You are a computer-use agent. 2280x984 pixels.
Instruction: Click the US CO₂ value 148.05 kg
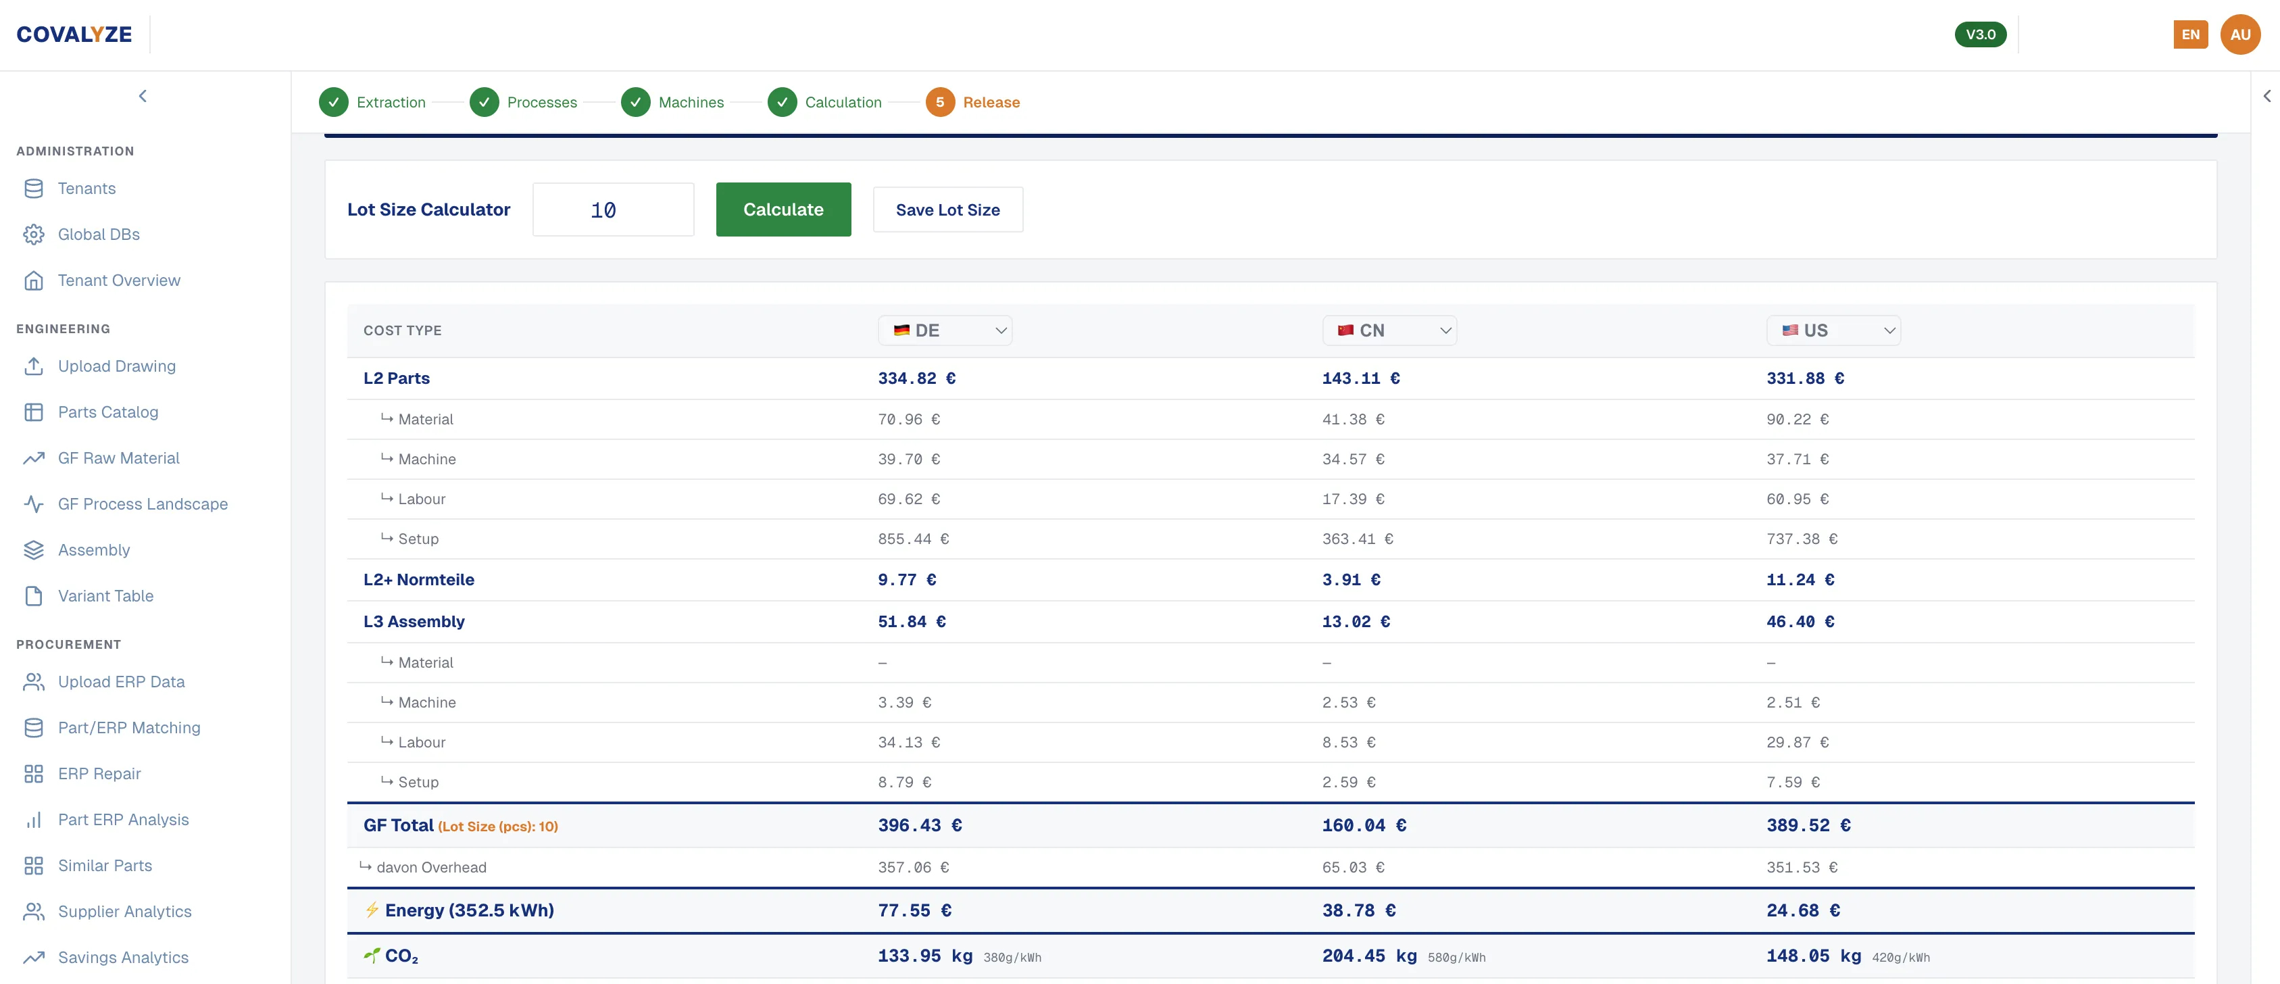click(1814, 956)
